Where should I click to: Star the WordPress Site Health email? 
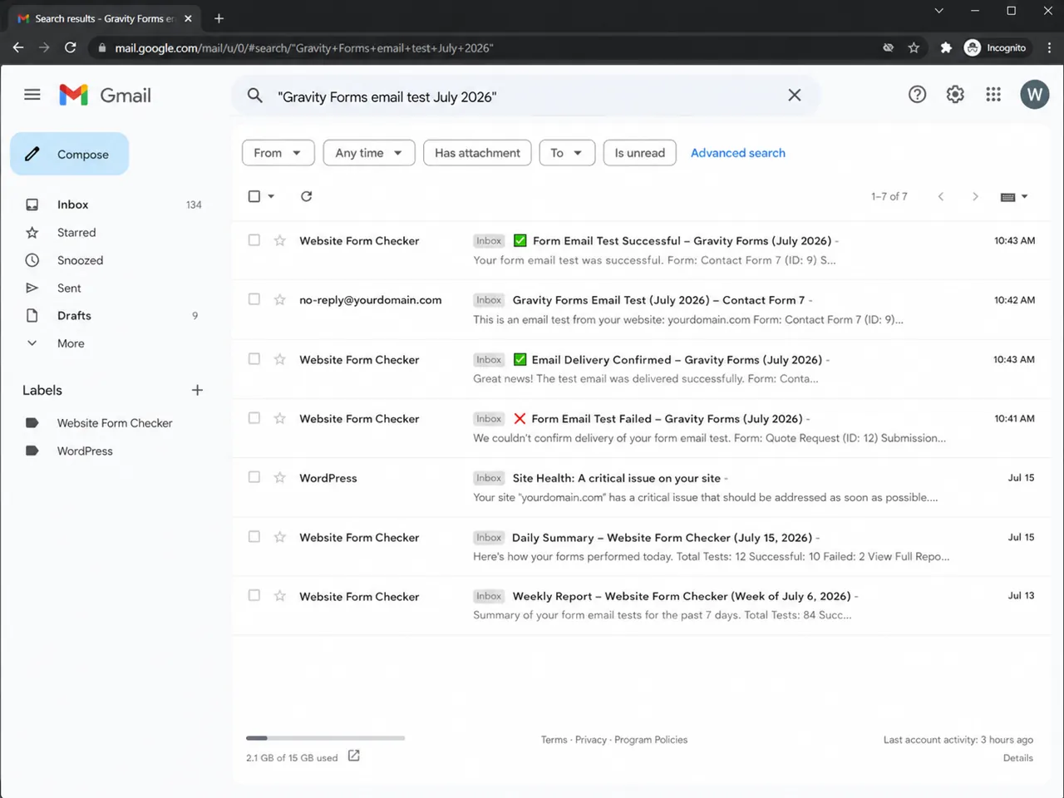pyautogui.click(x=280, y=478)
